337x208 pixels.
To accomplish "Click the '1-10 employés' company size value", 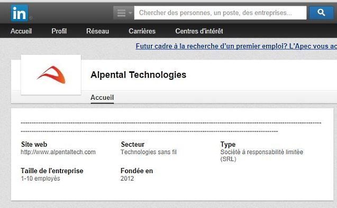I will coord(40,178).
